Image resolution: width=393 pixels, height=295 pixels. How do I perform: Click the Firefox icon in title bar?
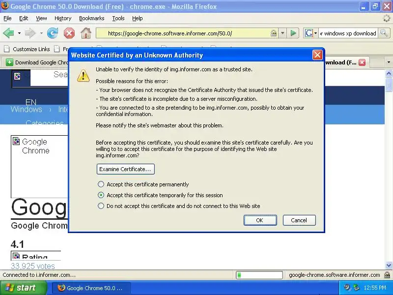click(5, 6)
